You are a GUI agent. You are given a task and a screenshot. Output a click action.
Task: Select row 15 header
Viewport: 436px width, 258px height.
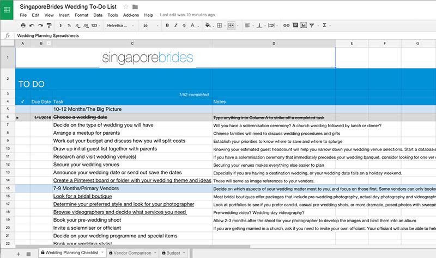click(8, 188)
